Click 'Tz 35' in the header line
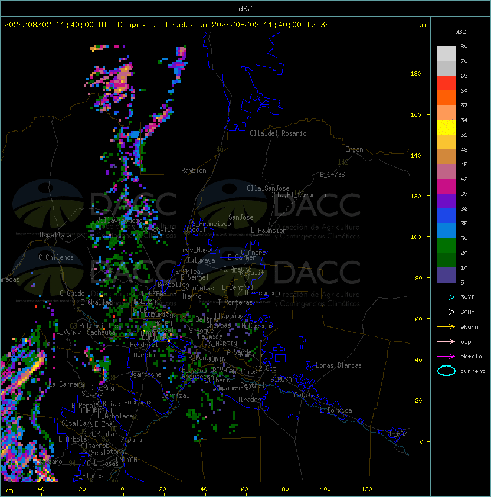 pyautogui.click(x=318, y=25)
